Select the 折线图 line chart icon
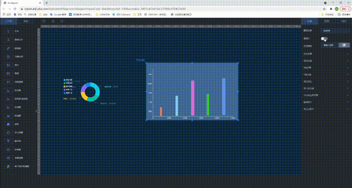Viewport: 352px width, 188px height. (x=8, y=107)
